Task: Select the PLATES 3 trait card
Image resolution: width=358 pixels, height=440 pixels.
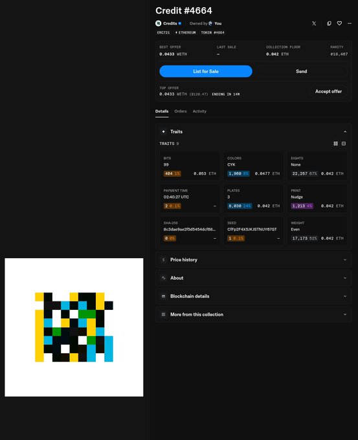Action: [x=253, y=199]
